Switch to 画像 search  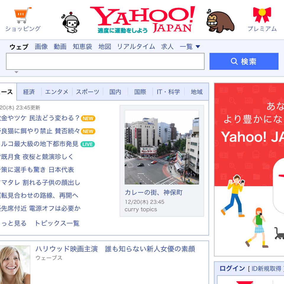41,46
